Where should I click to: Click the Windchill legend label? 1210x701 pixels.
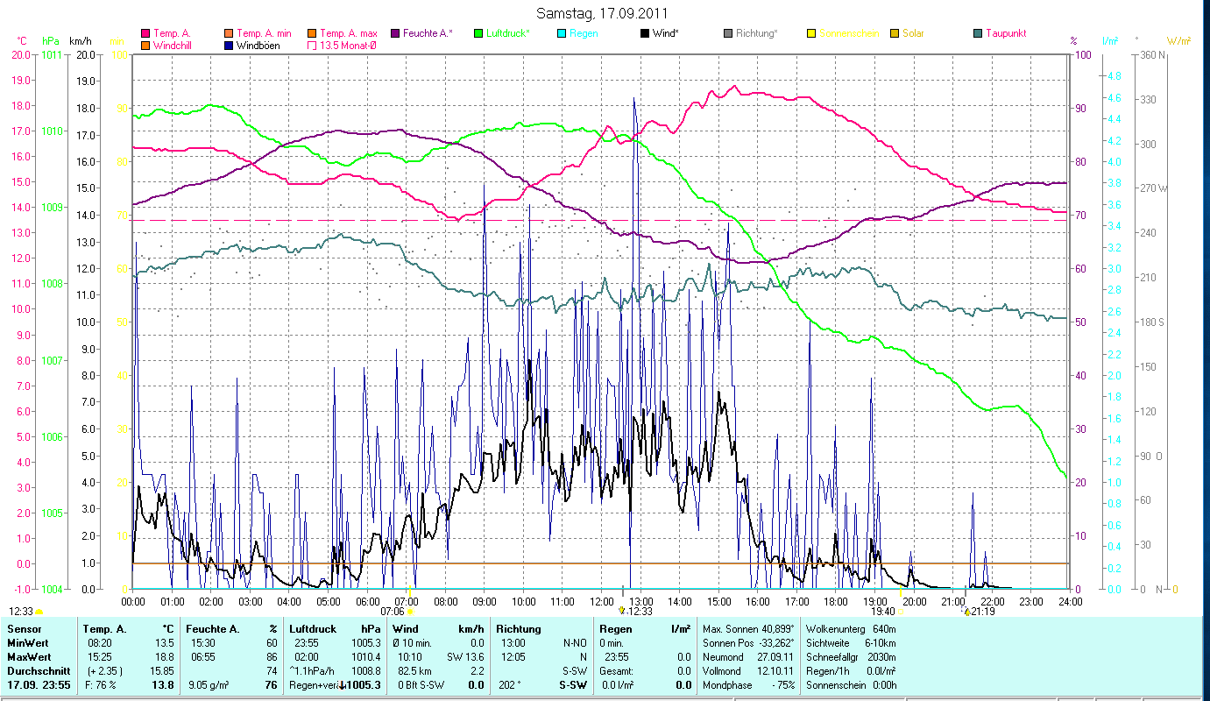pyautogui.click(x=173, y=45)
